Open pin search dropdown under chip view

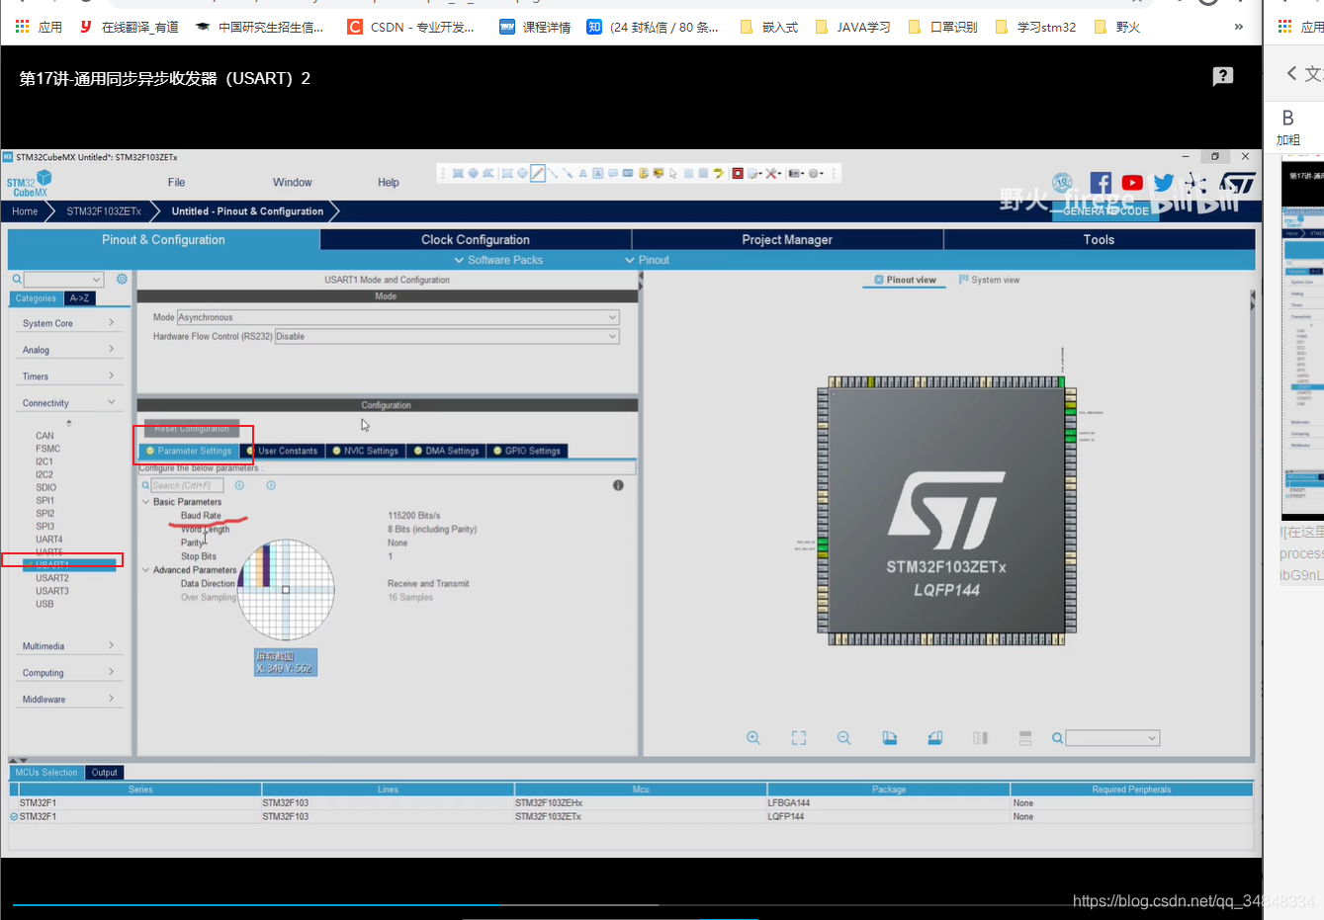point(1112,738)
